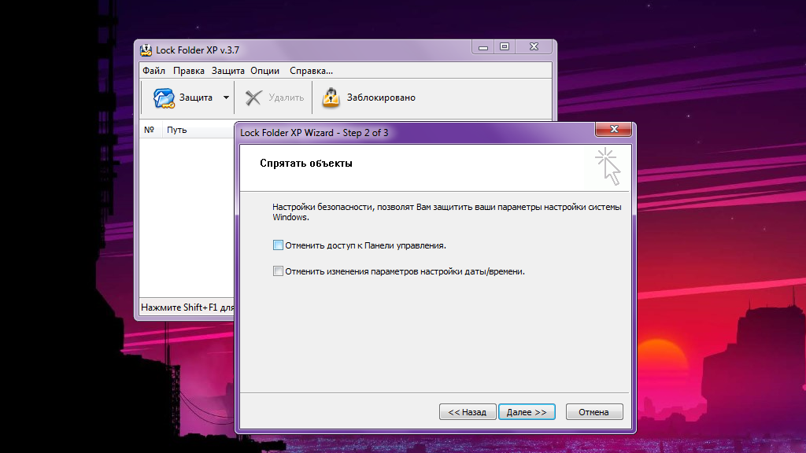Viewport: 806px width, 453px height.
Task: Click the Далее >> button
Action: tap(527, 412)
